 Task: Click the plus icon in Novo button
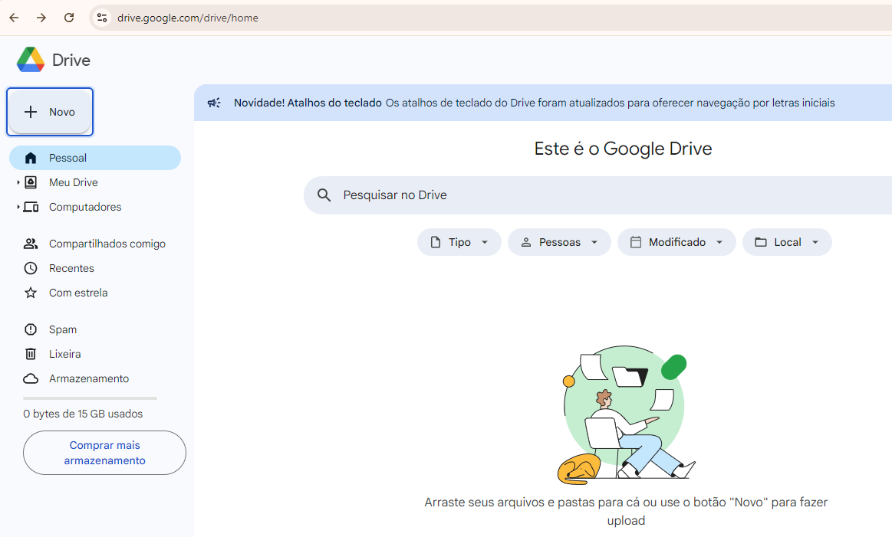pos(31,112)
